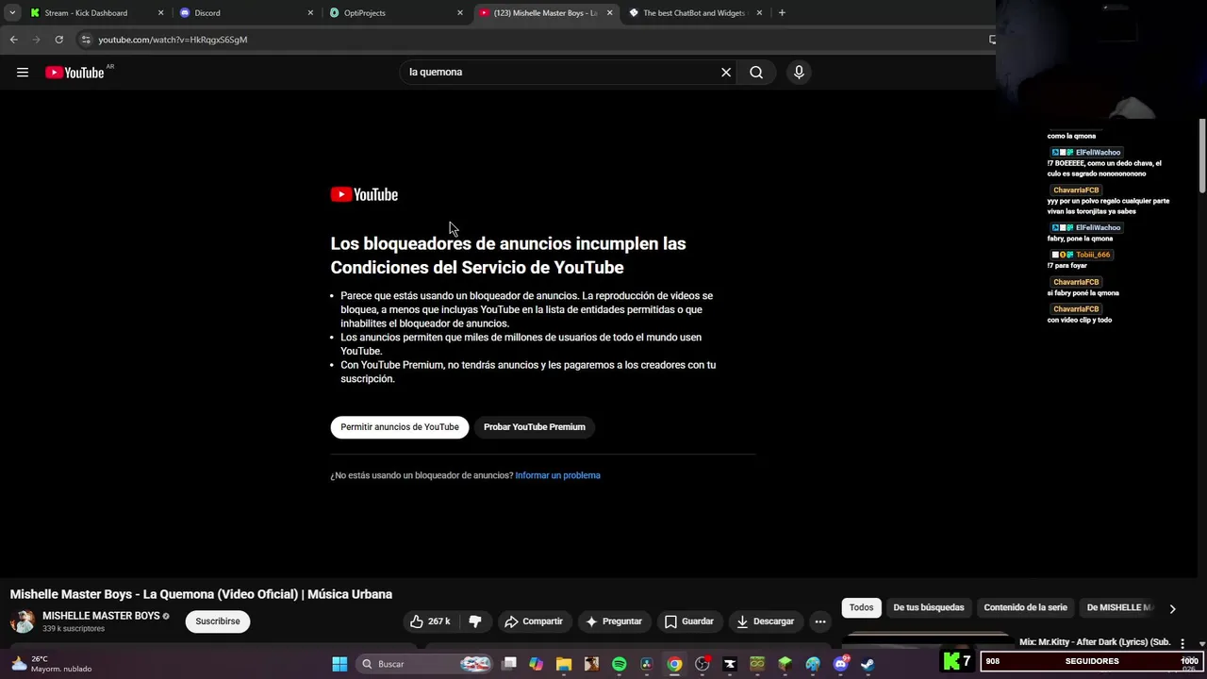Click the chat overlay scrollbar

tap(1201, 156)
